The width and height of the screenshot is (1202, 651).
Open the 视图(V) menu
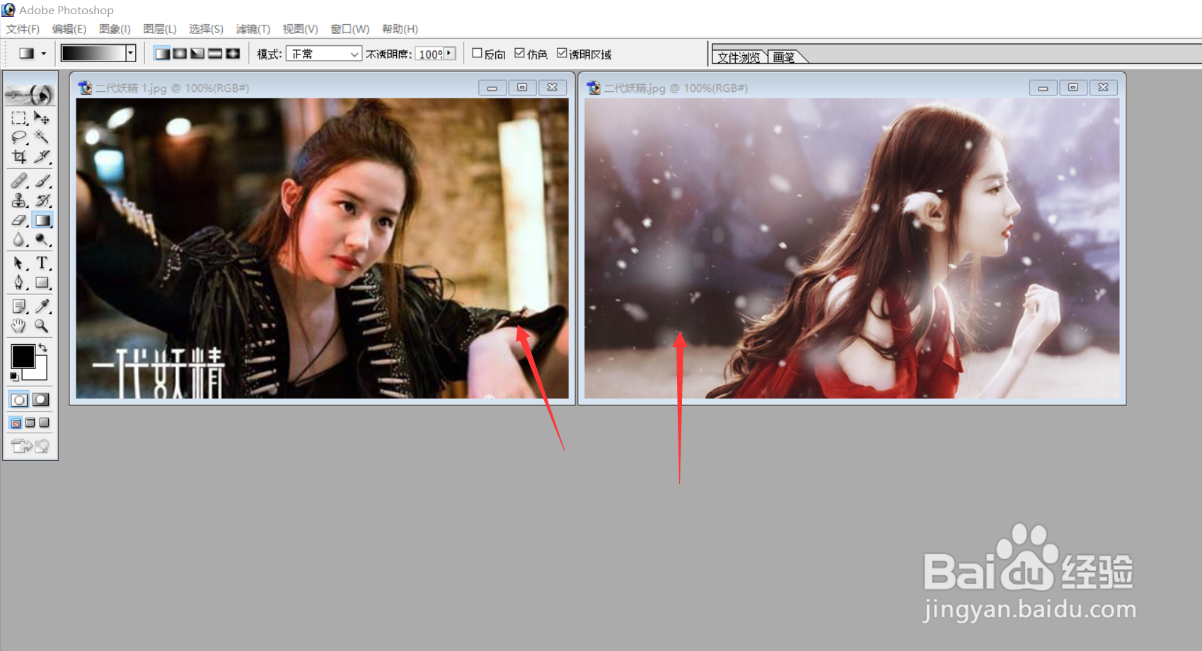(300, 29)
